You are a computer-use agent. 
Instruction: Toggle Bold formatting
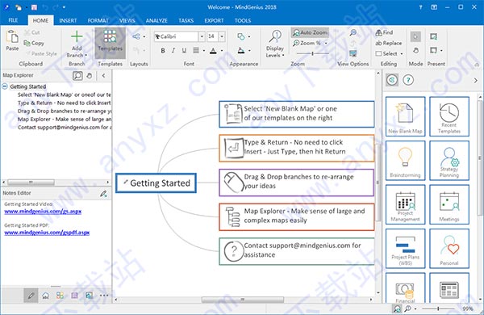pyautogui.click(x=163, y=50)
